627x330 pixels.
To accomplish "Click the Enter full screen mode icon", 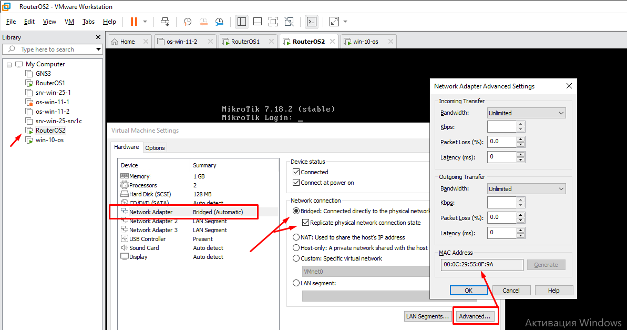I will click(273, 22).
